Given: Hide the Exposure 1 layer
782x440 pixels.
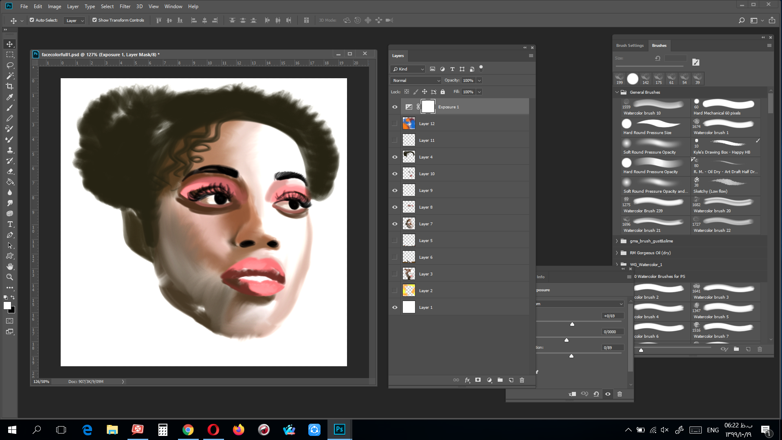Looking at the screenshot, I should (x=395, y=107).
